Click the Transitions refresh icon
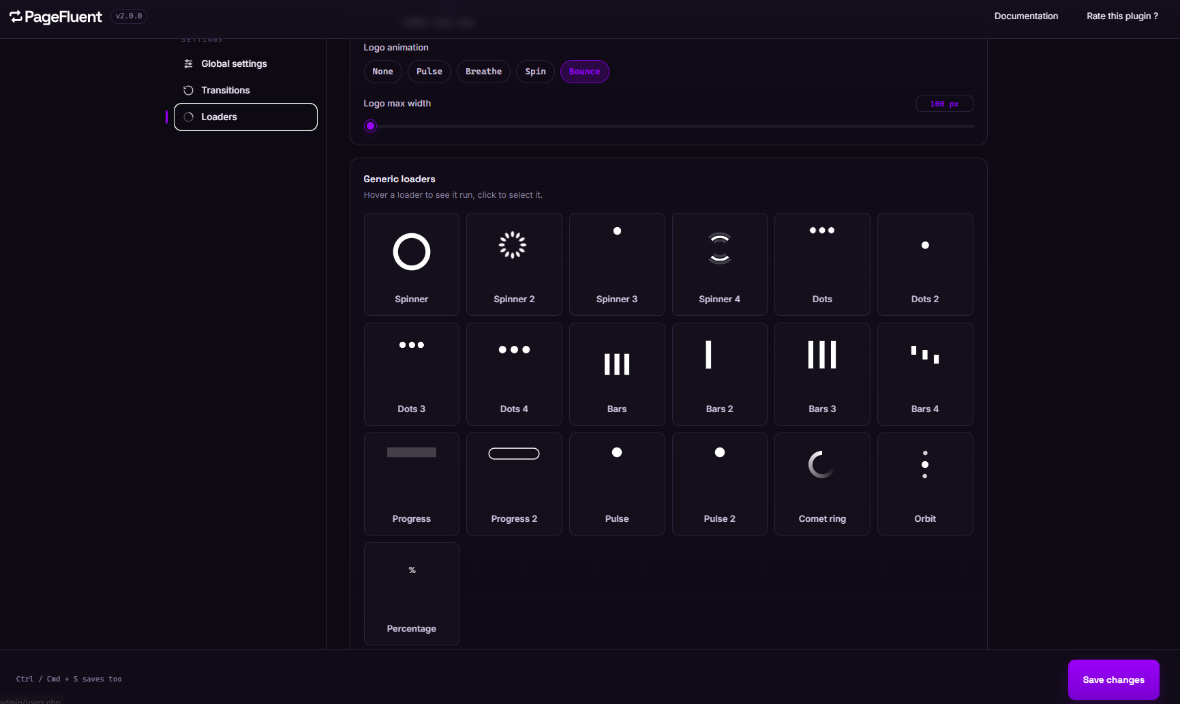1180x704 pixels. coord(188,90)
